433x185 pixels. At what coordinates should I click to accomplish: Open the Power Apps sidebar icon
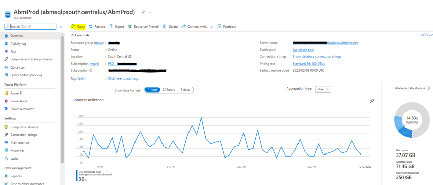[x=6, y=101]
